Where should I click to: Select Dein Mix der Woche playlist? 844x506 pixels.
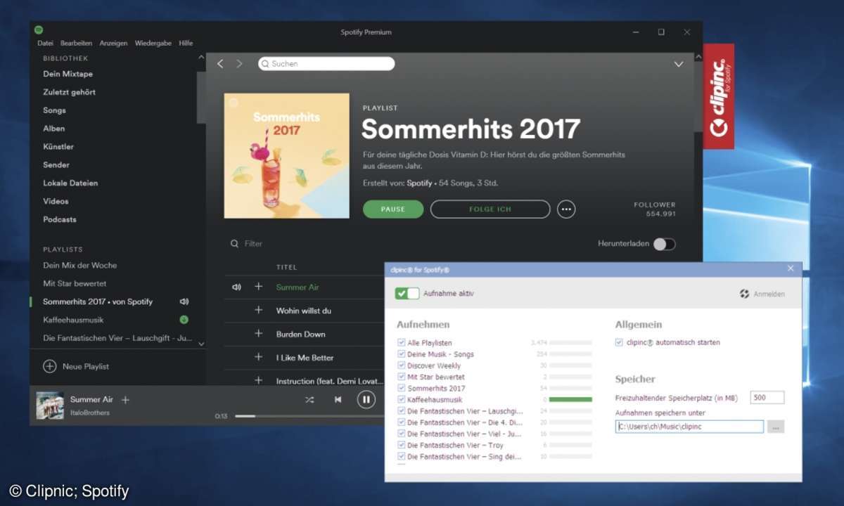pyautogui.click(x=80, y=265)
